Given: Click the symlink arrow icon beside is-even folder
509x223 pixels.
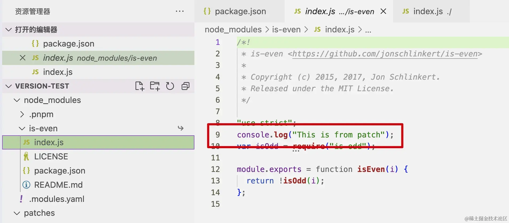Looking at the screenshot, I should [x=181, y=128].
